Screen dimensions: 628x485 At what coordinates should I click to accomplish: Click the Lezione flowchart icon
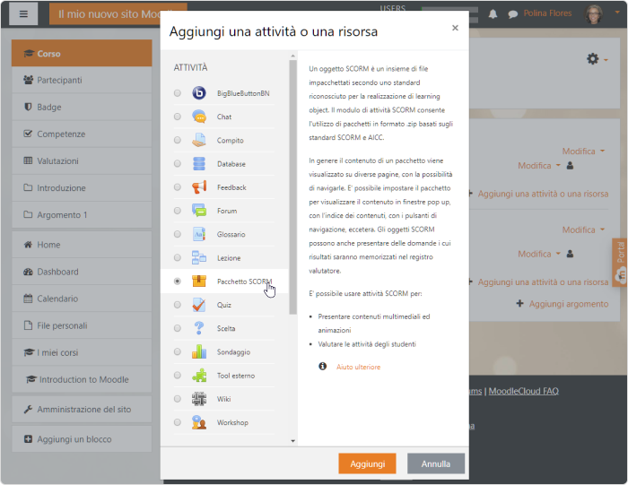pos(199,257)
